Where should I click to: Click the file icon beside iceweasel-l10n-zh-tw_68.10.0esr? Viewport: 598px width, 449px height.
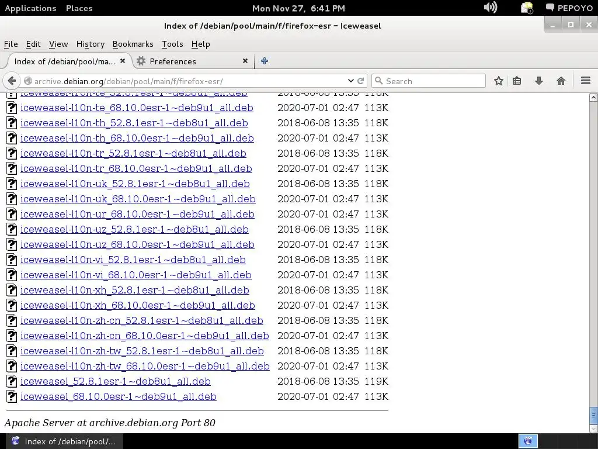click(x=12, y=366)
